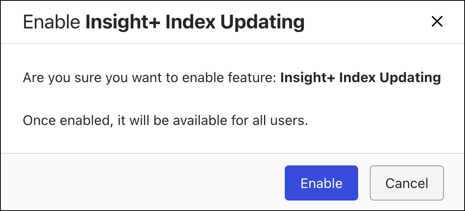Confirm with the blue Enable button
465x211 pixels.
(321, 183)
